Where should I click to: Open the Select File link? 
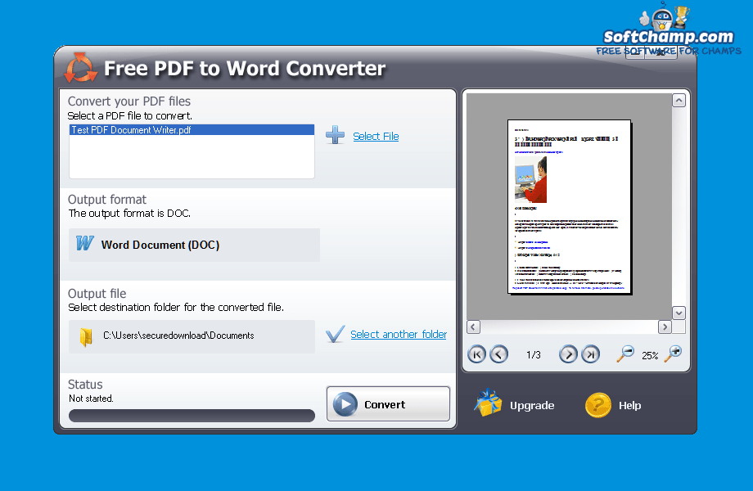coord(376,137)
